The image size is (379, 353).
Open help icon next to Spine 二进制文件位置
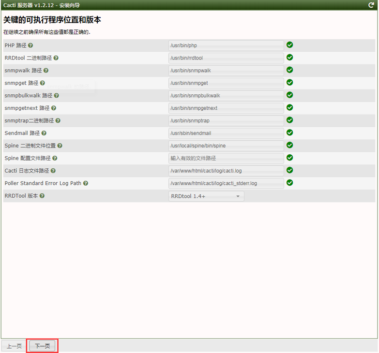click(60, 146)
